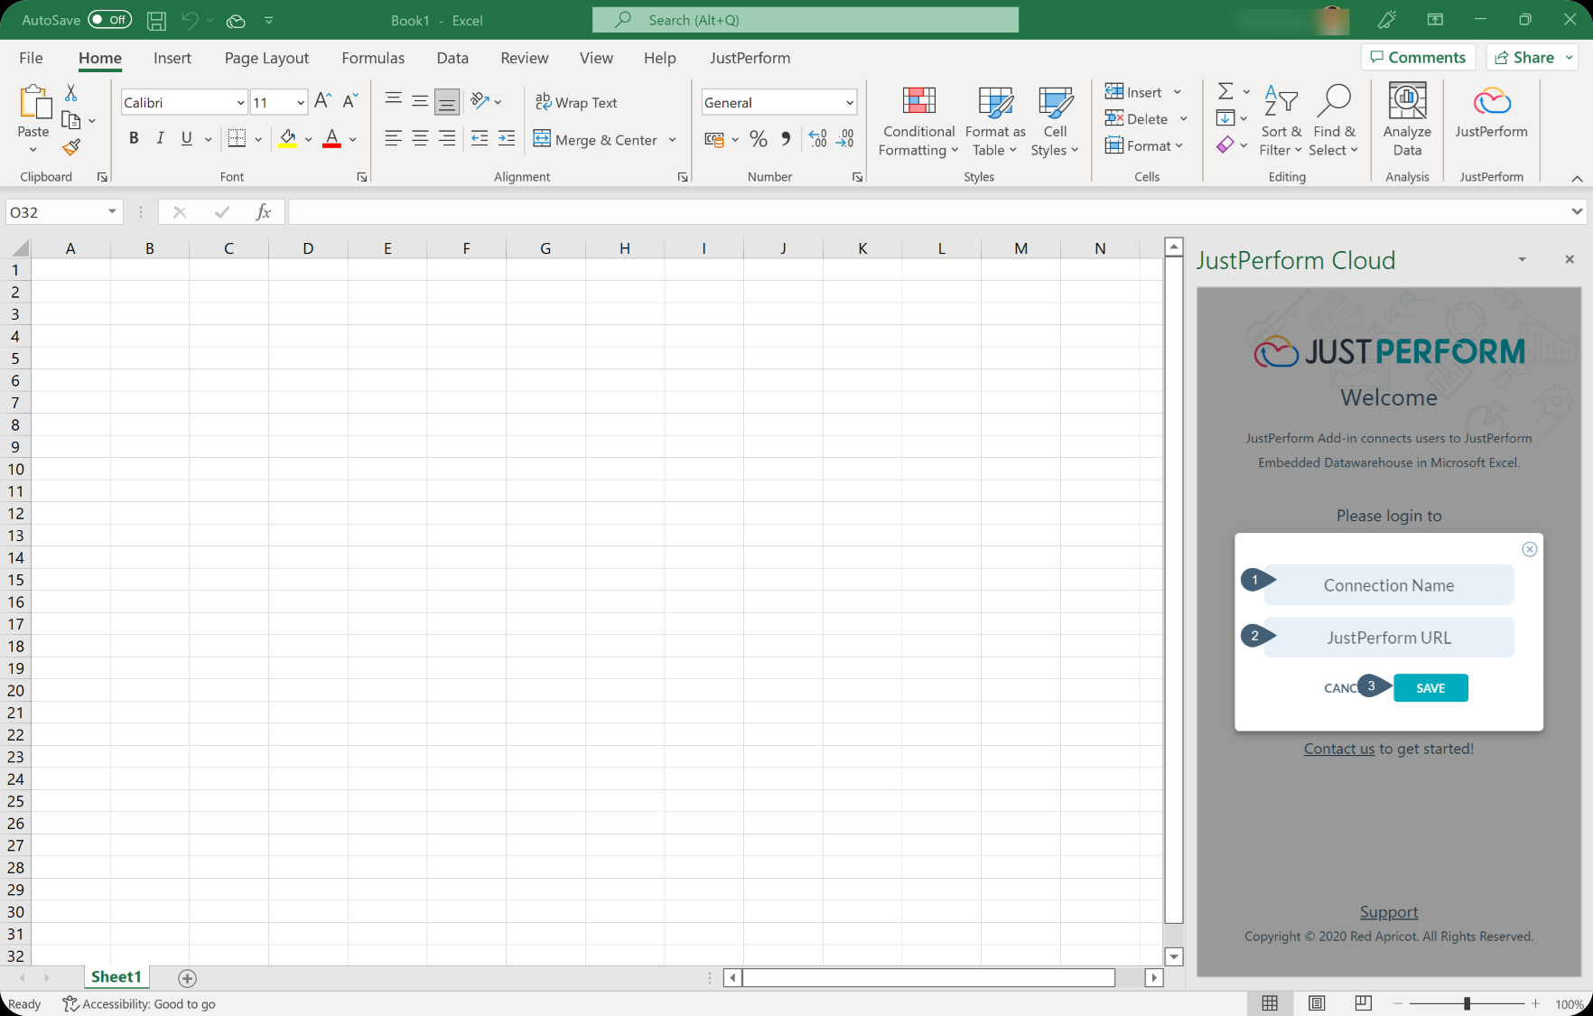Open Sort & Filter
This screenshot has height=1016, width=1593.
(x=1281, y=119)
